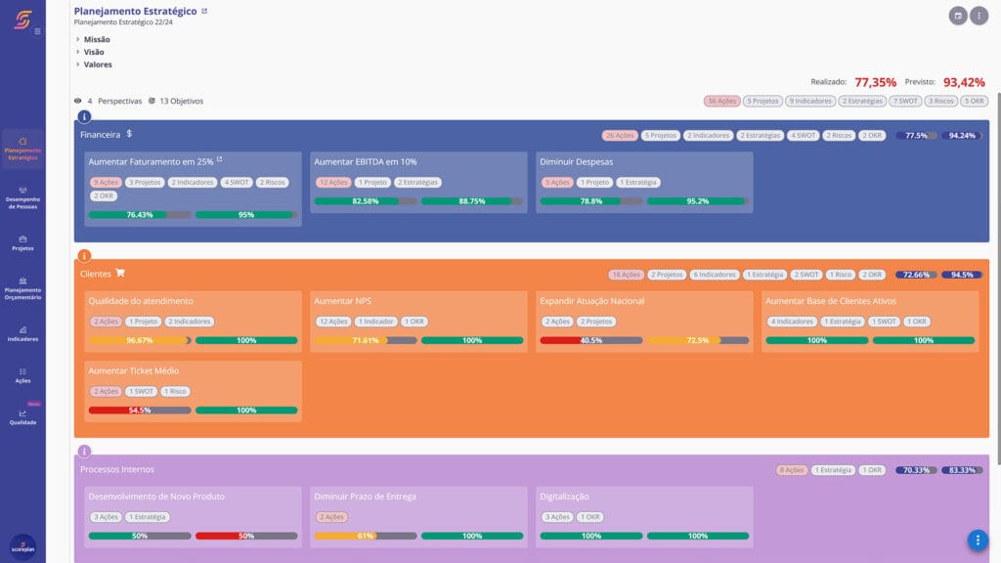Viewport: 1001px width, 563px height.
Task: Open Ações in the sidebar
Action: [x=23, y=376]
